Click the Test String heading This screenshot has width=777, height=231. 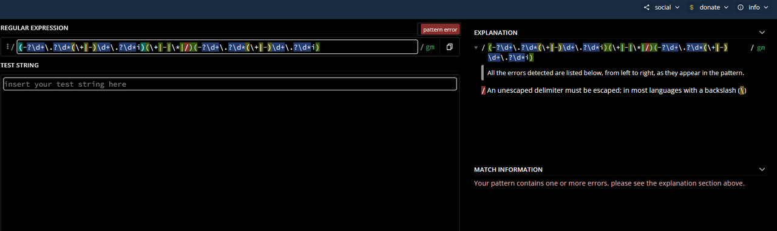19,65
